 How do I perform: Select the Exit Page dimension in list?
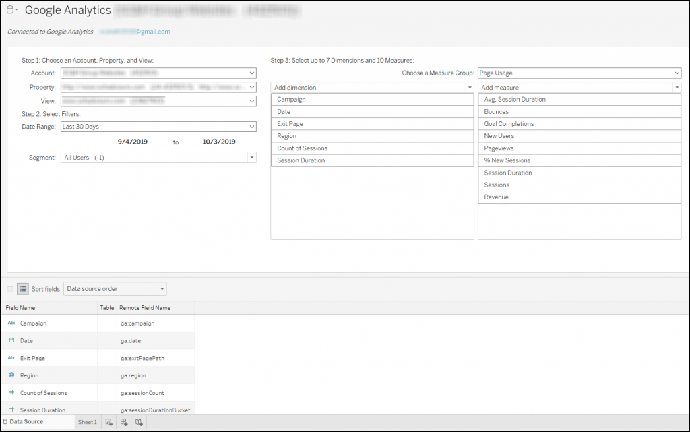point(372,124)
